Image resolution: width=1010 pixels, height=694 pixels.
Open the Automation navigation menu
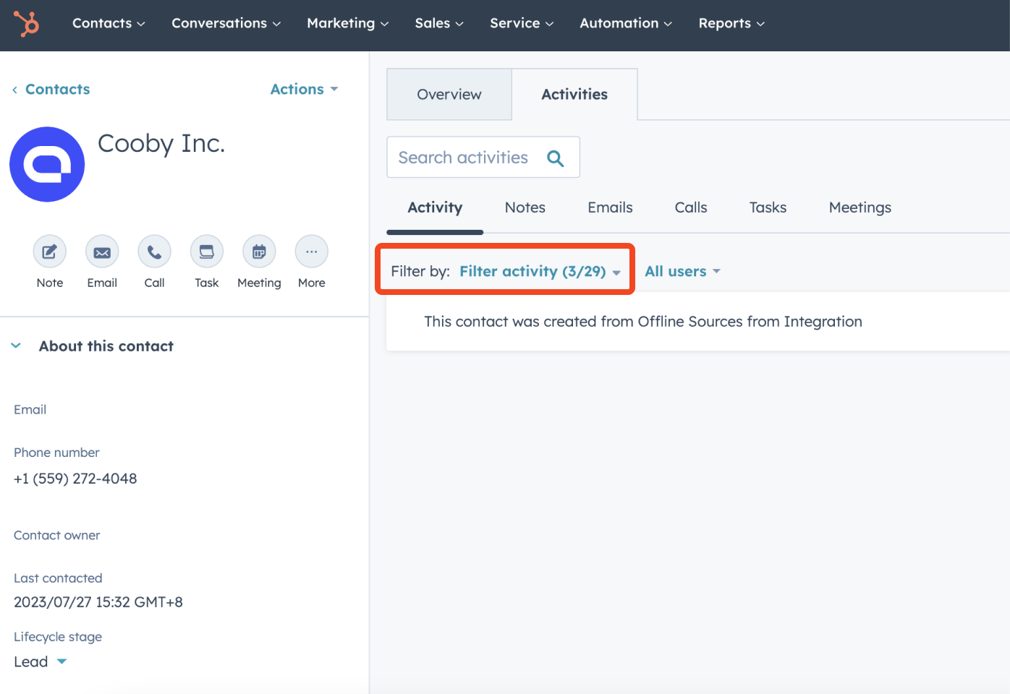click(x=626, y=23)
